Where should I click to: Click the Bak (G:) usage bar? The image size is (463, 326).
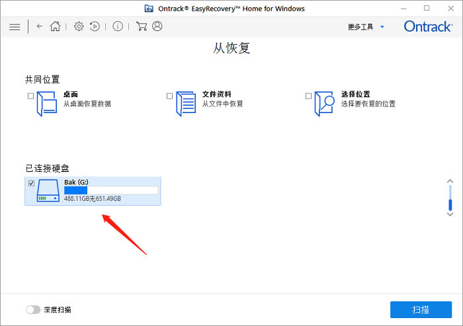point(111,190)
